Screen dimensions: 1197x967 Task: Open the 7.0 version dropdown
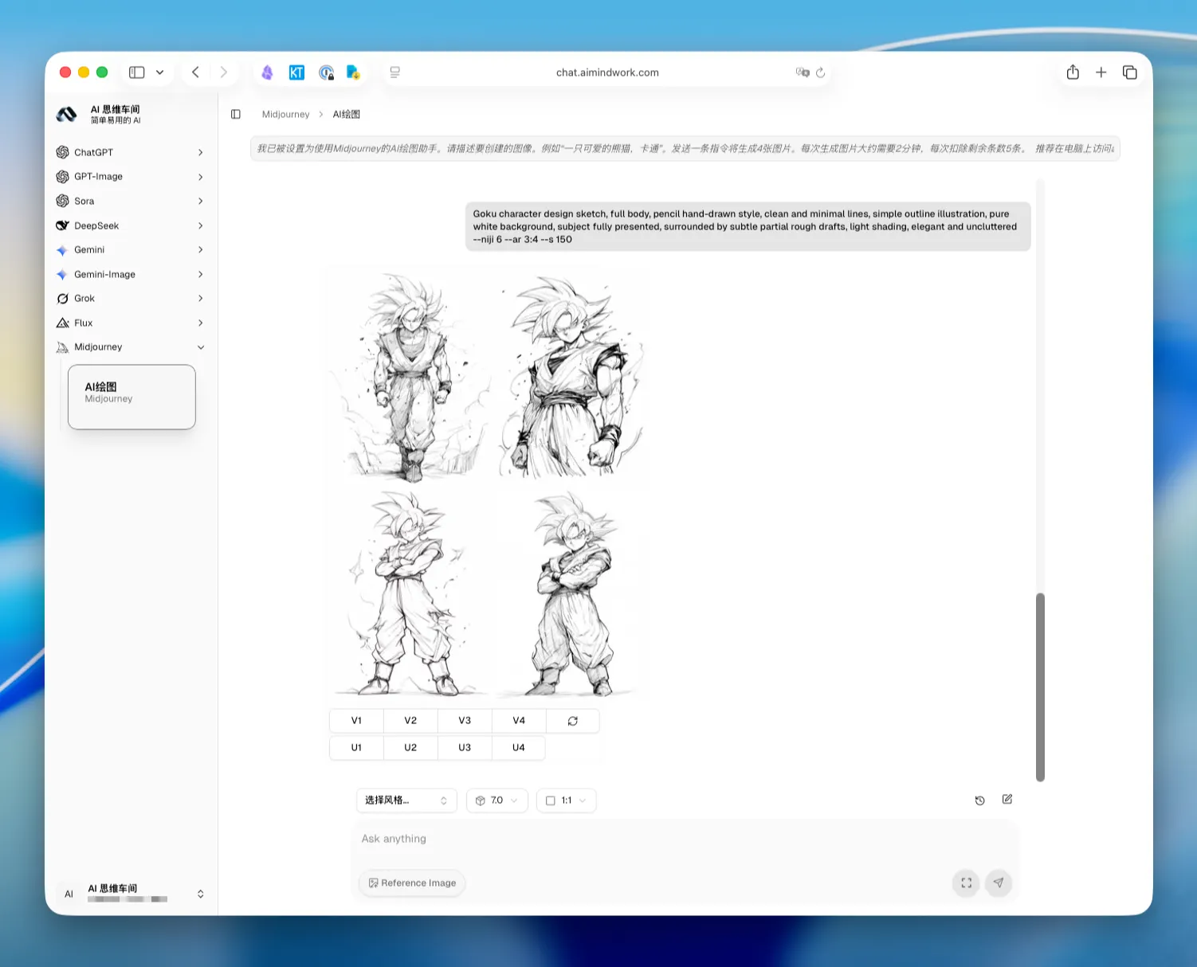pos(497,801)
